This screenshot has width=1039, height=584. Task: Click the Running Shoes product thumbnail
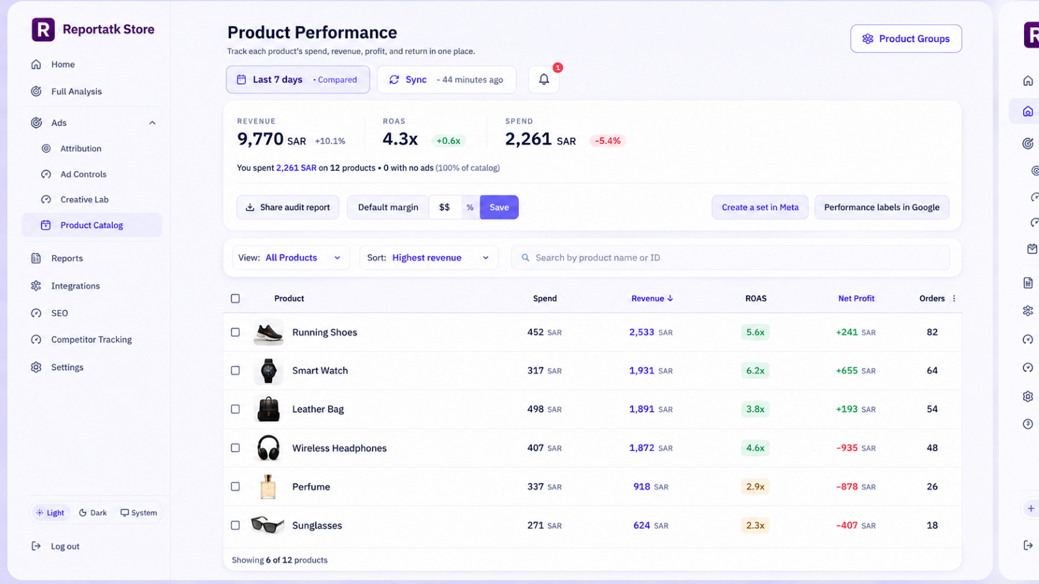(268, 332)
